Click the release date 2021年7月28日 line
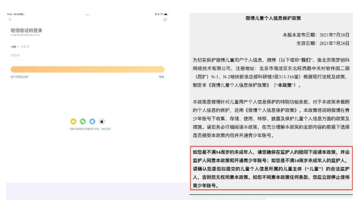 click(316, 35)
